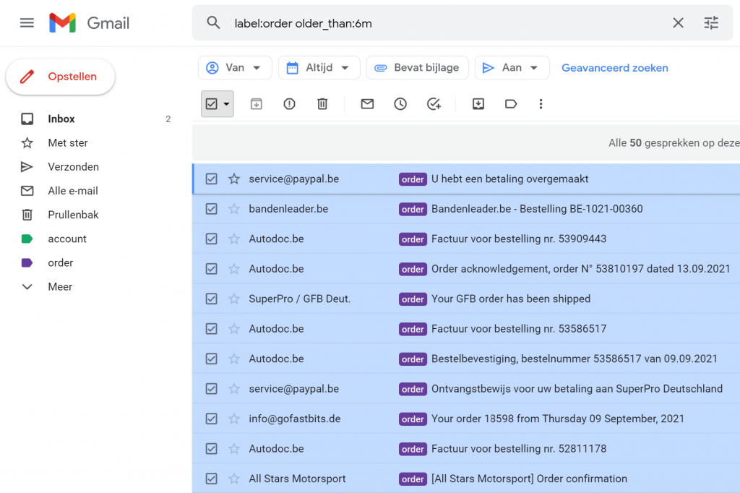Click the move-to icon in the toolbar
This screenshot has width=740, height=493.
pyautogui.click(x=478, y=104)
